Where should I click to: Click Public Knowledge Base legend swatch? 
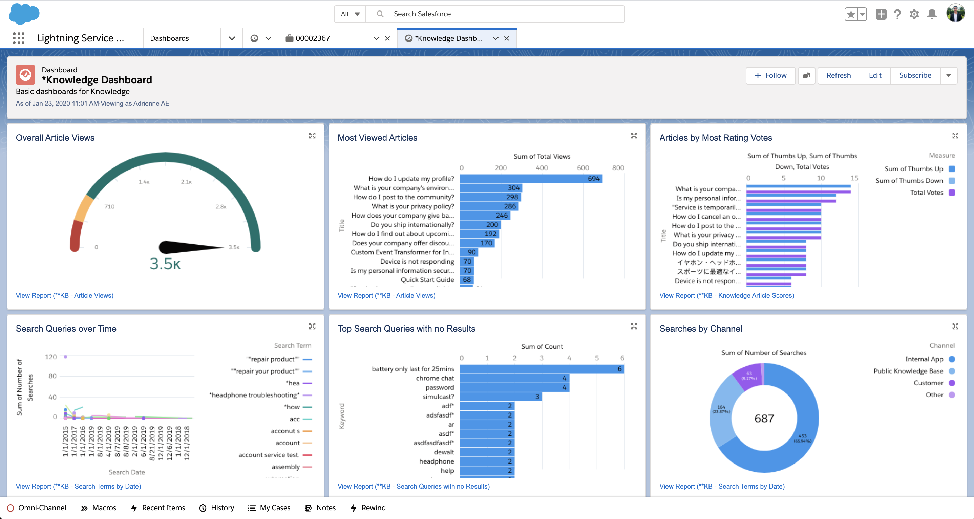952,371
